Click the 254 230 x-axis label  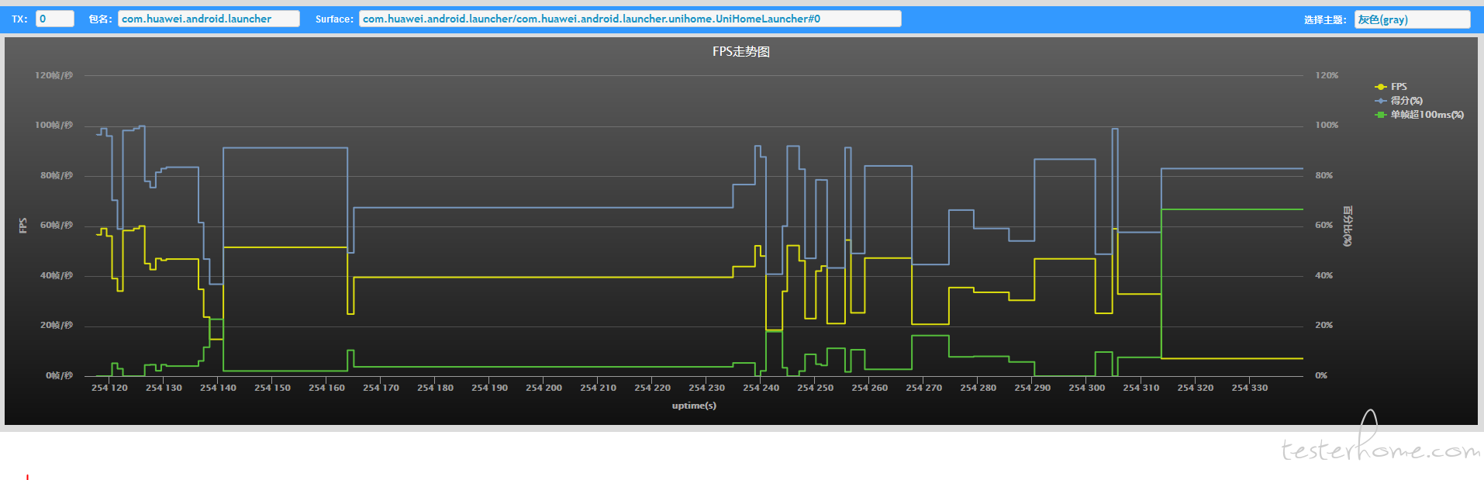tap(706, 388)
